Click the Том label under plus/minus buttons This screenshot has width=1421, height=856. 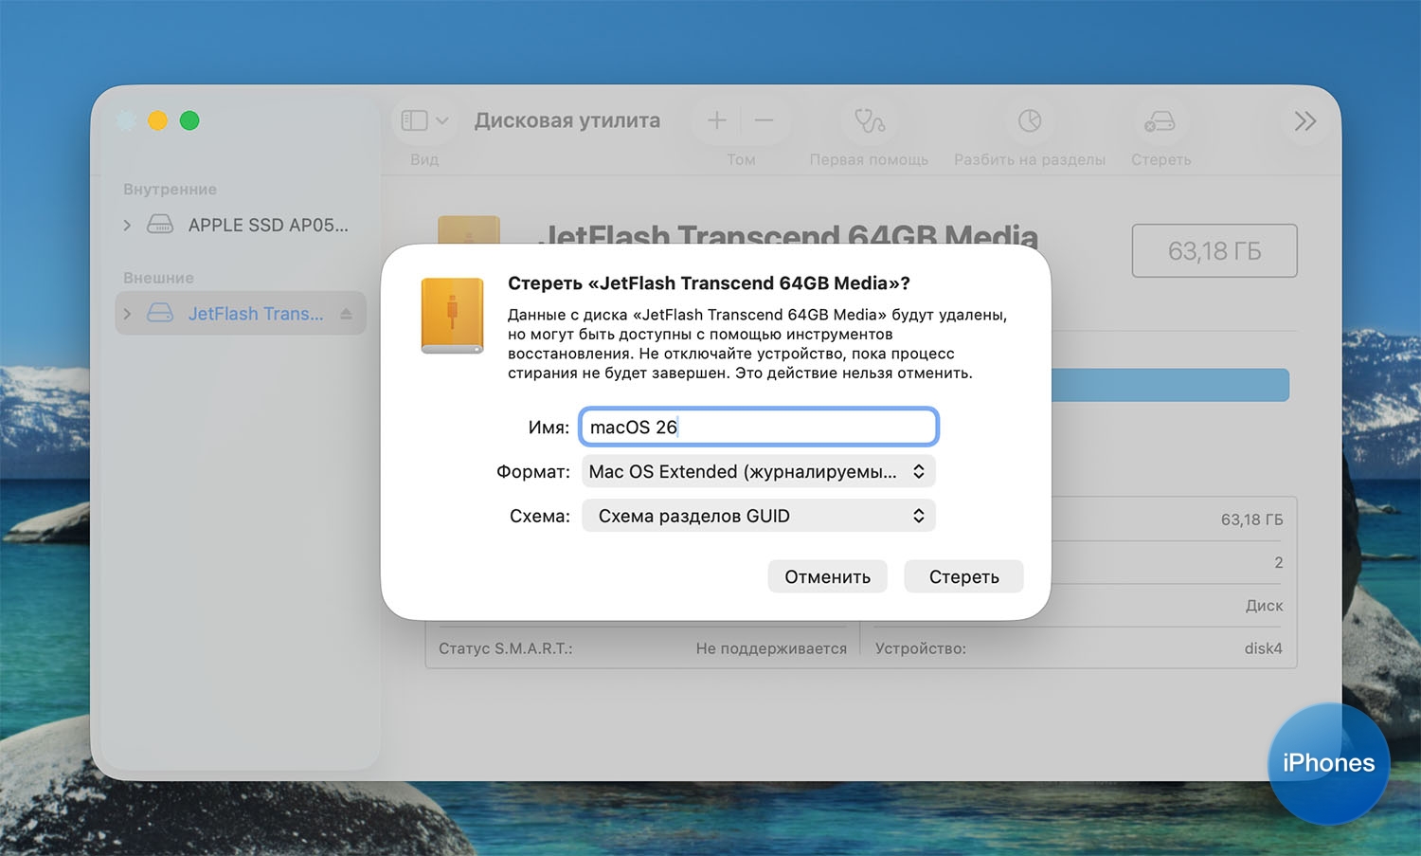coord(741,159)
